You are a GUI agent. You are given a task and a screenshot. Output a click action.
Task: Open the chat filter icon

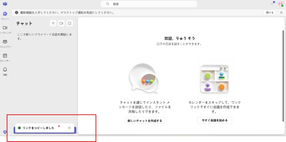(x=53, y=23)
